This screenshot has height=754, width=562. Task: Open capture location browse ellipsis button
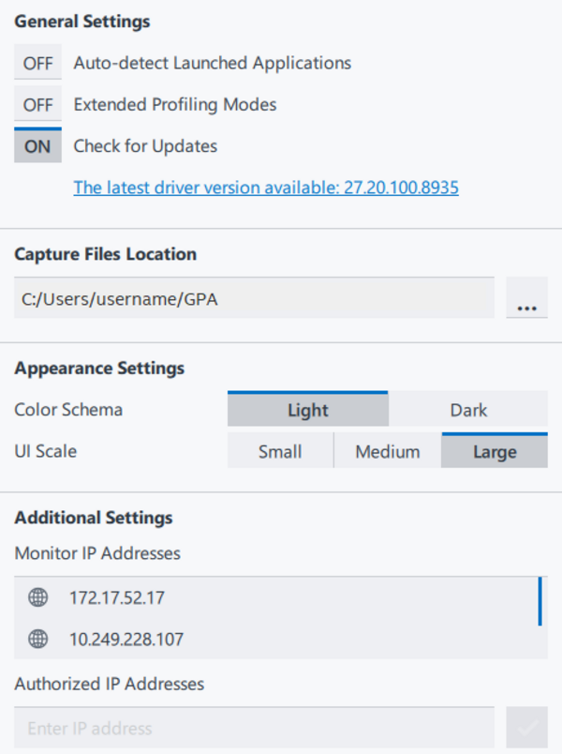[526, 298]
